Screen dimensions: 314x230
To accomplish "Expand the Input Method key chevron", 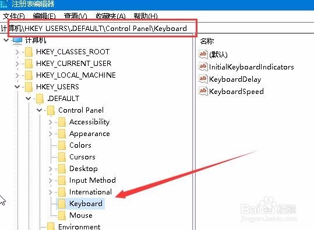I will pos(51,180).
